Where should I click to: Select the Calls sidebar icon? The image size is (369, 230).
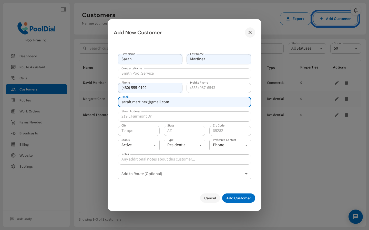23,78
